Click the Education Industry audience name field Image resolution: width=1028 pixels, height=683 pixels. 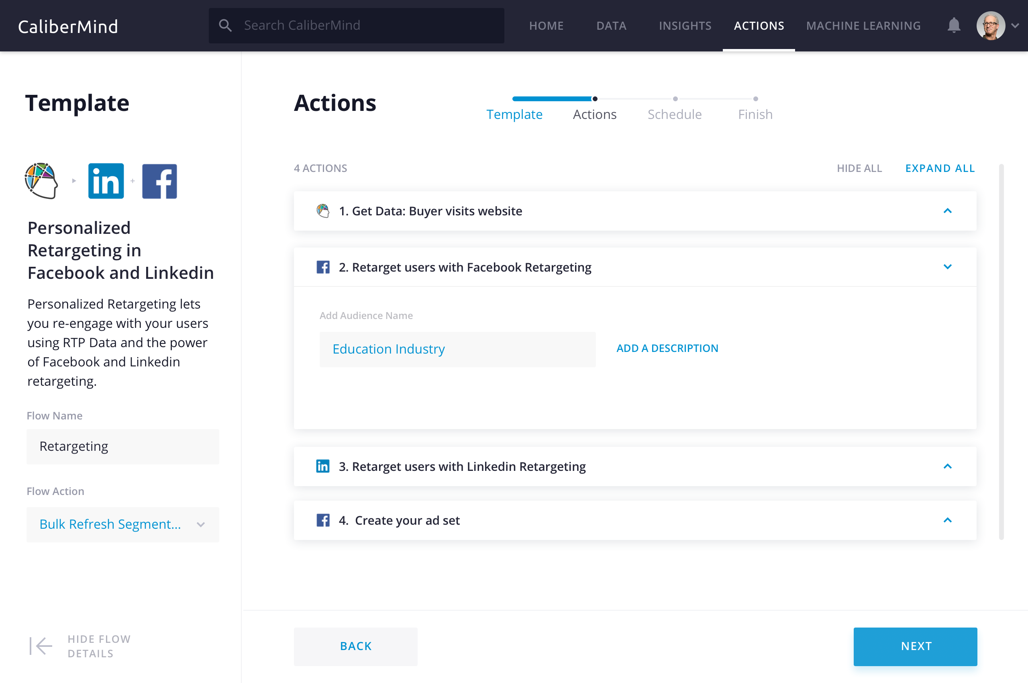(457, 350)
